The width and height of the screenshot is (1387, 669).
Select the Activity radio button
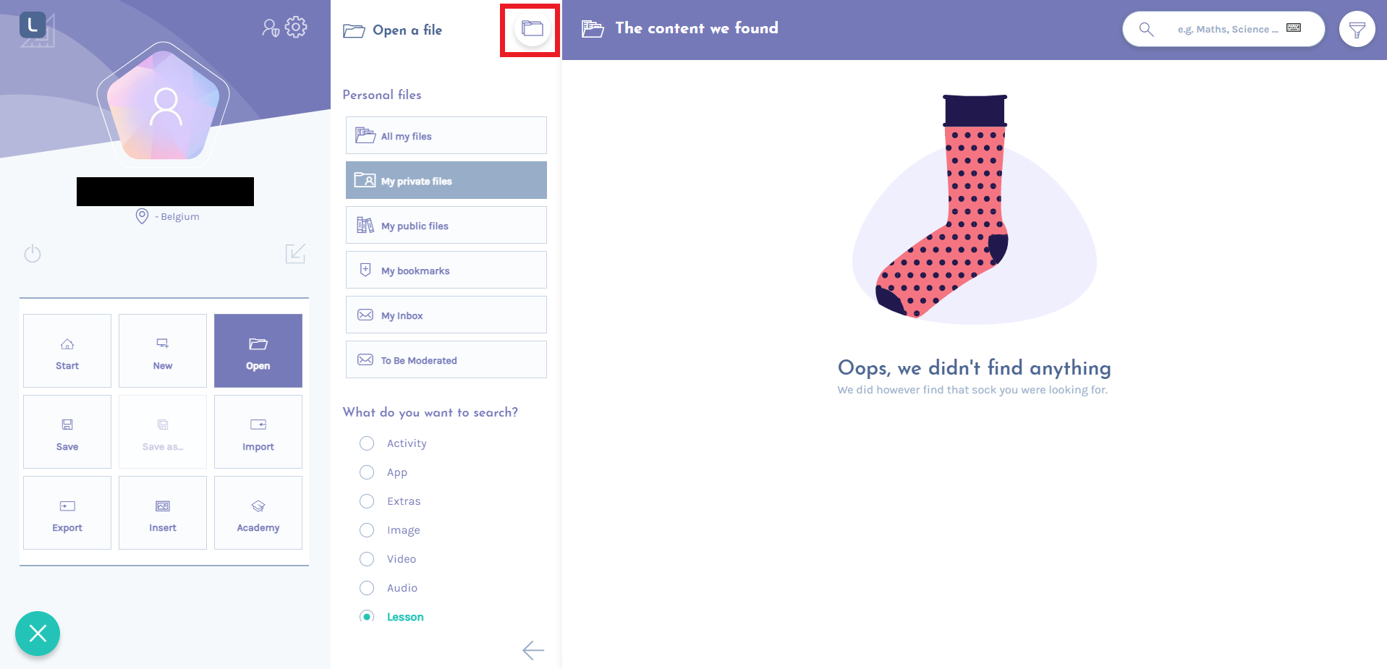(367, 443)
